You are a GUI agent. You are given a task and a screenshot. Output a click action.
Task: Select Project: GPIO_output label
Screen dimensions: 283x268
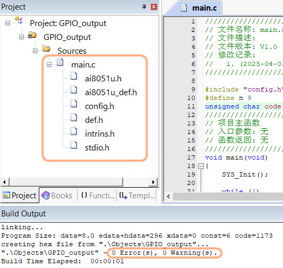[68, 23]
